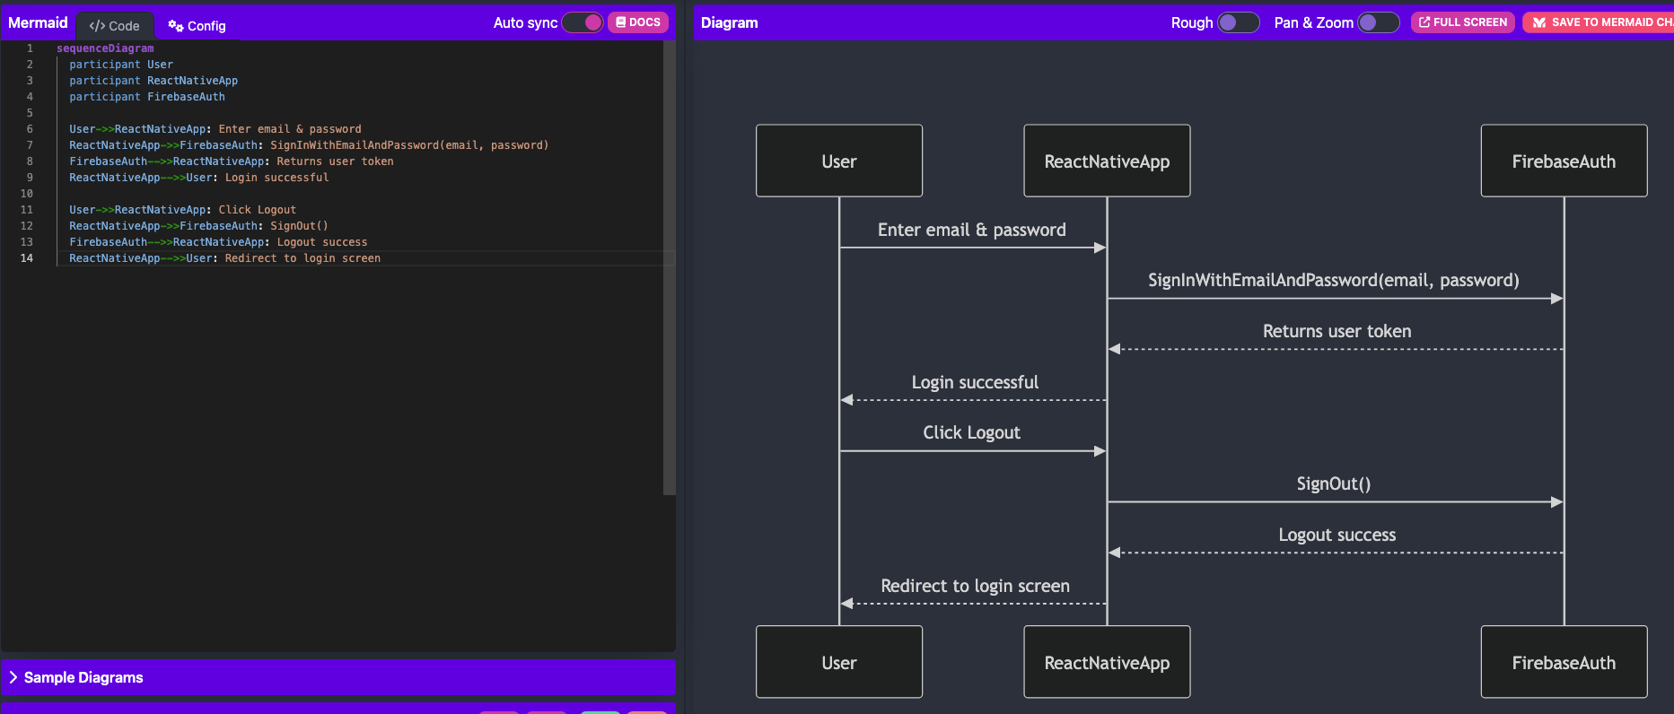Open the Config tab

point(197,26)
